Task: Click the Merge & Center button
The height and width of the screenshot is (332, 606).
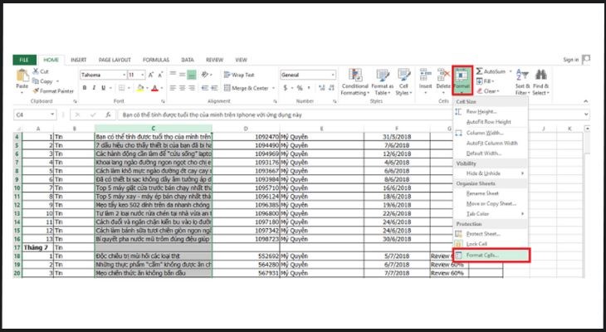Action: click(x=249, y=88)
